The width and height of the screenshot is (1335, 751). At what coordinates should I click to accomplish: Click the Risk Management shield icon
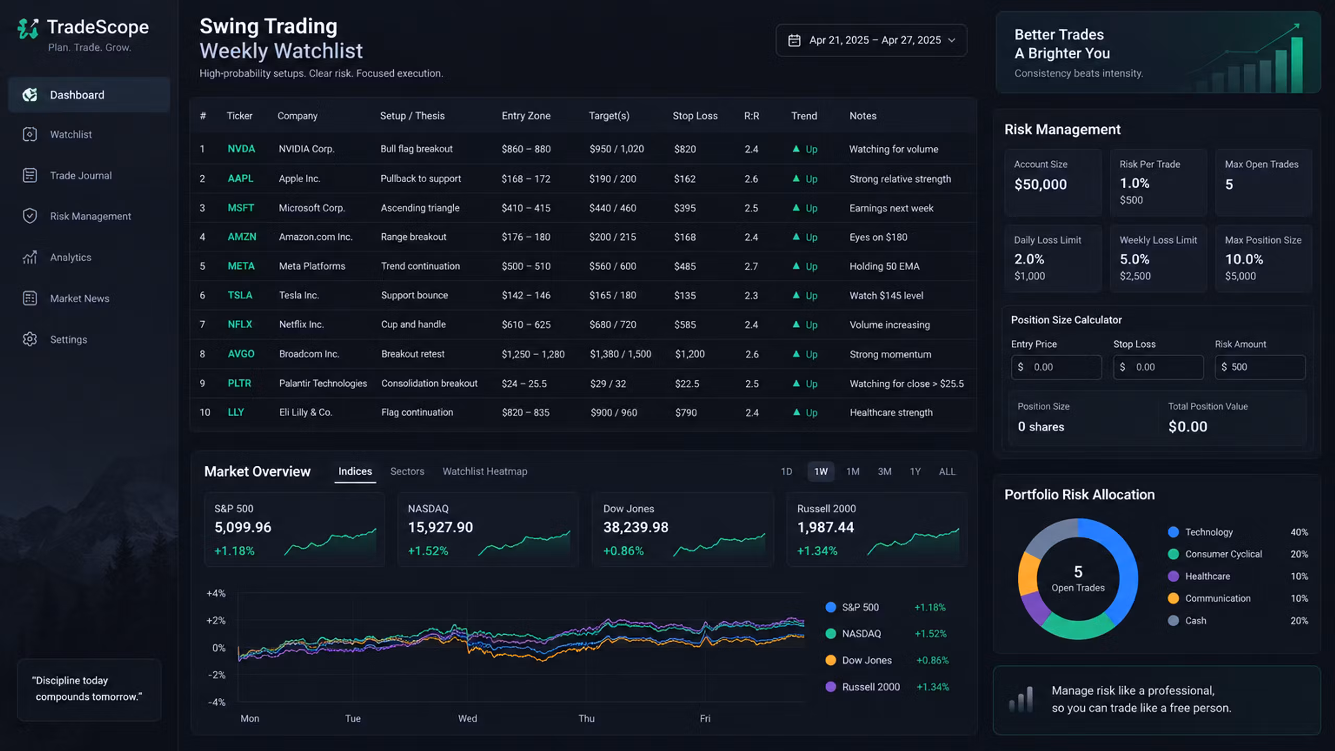tap(30, 216)
